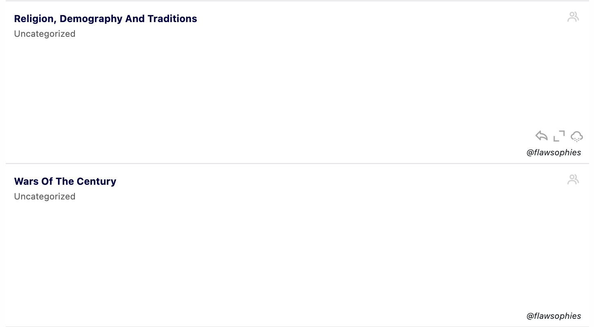Open the Religion, Demography And Traditions title
594x327 pixels.
106,19
